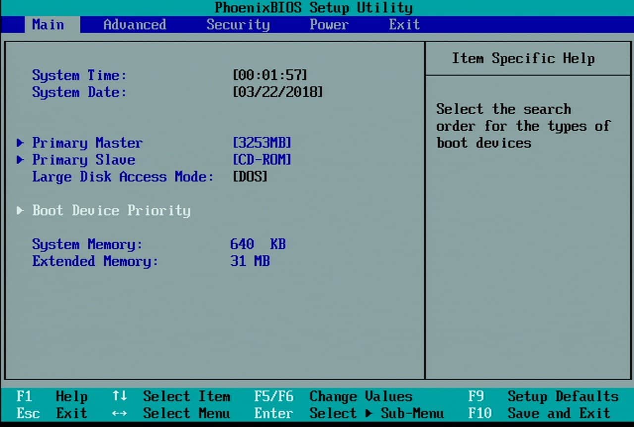
Task: Click the System Date label
Action: [x=79, y=93]
